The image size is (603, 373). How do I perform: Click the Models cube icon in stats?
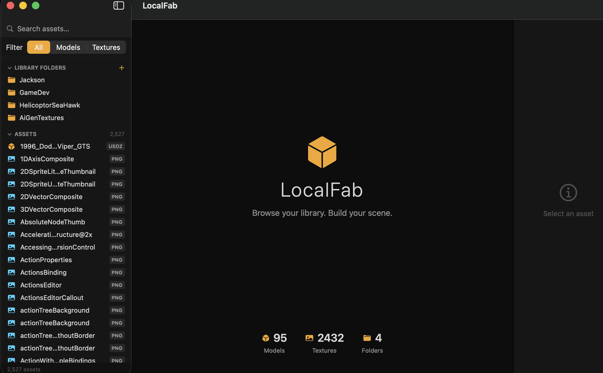266,338
